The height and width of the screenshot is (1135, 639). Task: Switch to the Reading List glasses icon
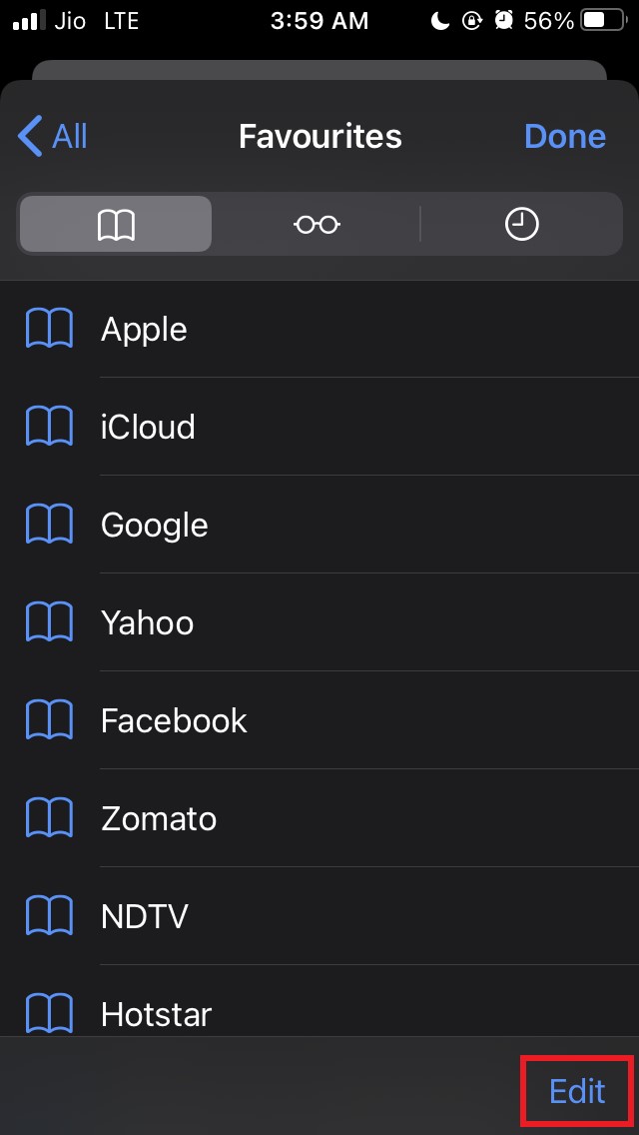tap(317, 224)
